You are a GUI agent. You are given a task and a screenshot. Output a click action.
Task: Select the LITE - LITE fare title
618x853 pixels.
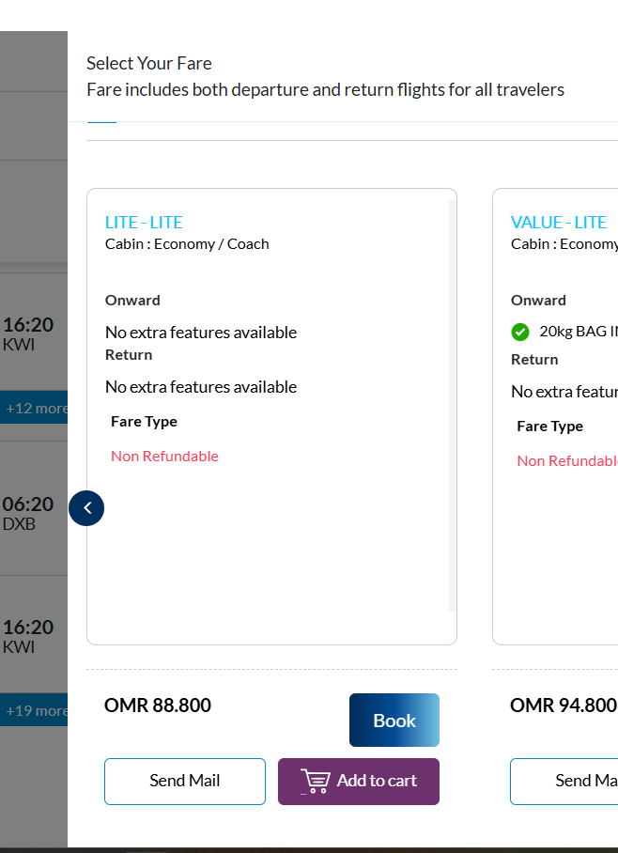[x=144, y=223]
